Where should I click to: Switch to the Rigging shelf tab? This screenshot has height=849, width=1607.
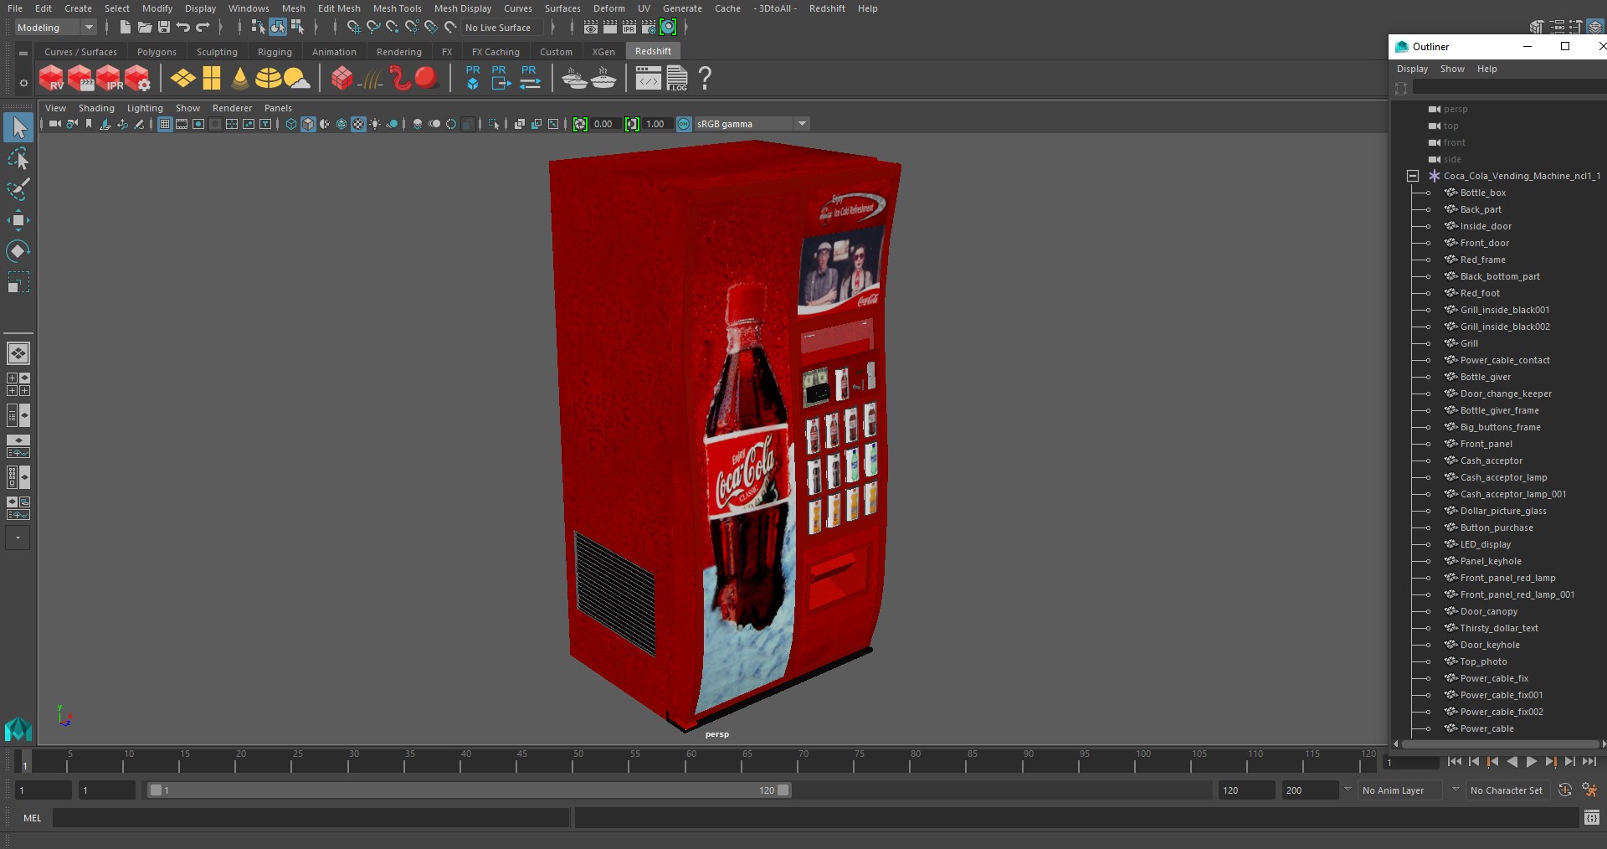click(275, 52)
